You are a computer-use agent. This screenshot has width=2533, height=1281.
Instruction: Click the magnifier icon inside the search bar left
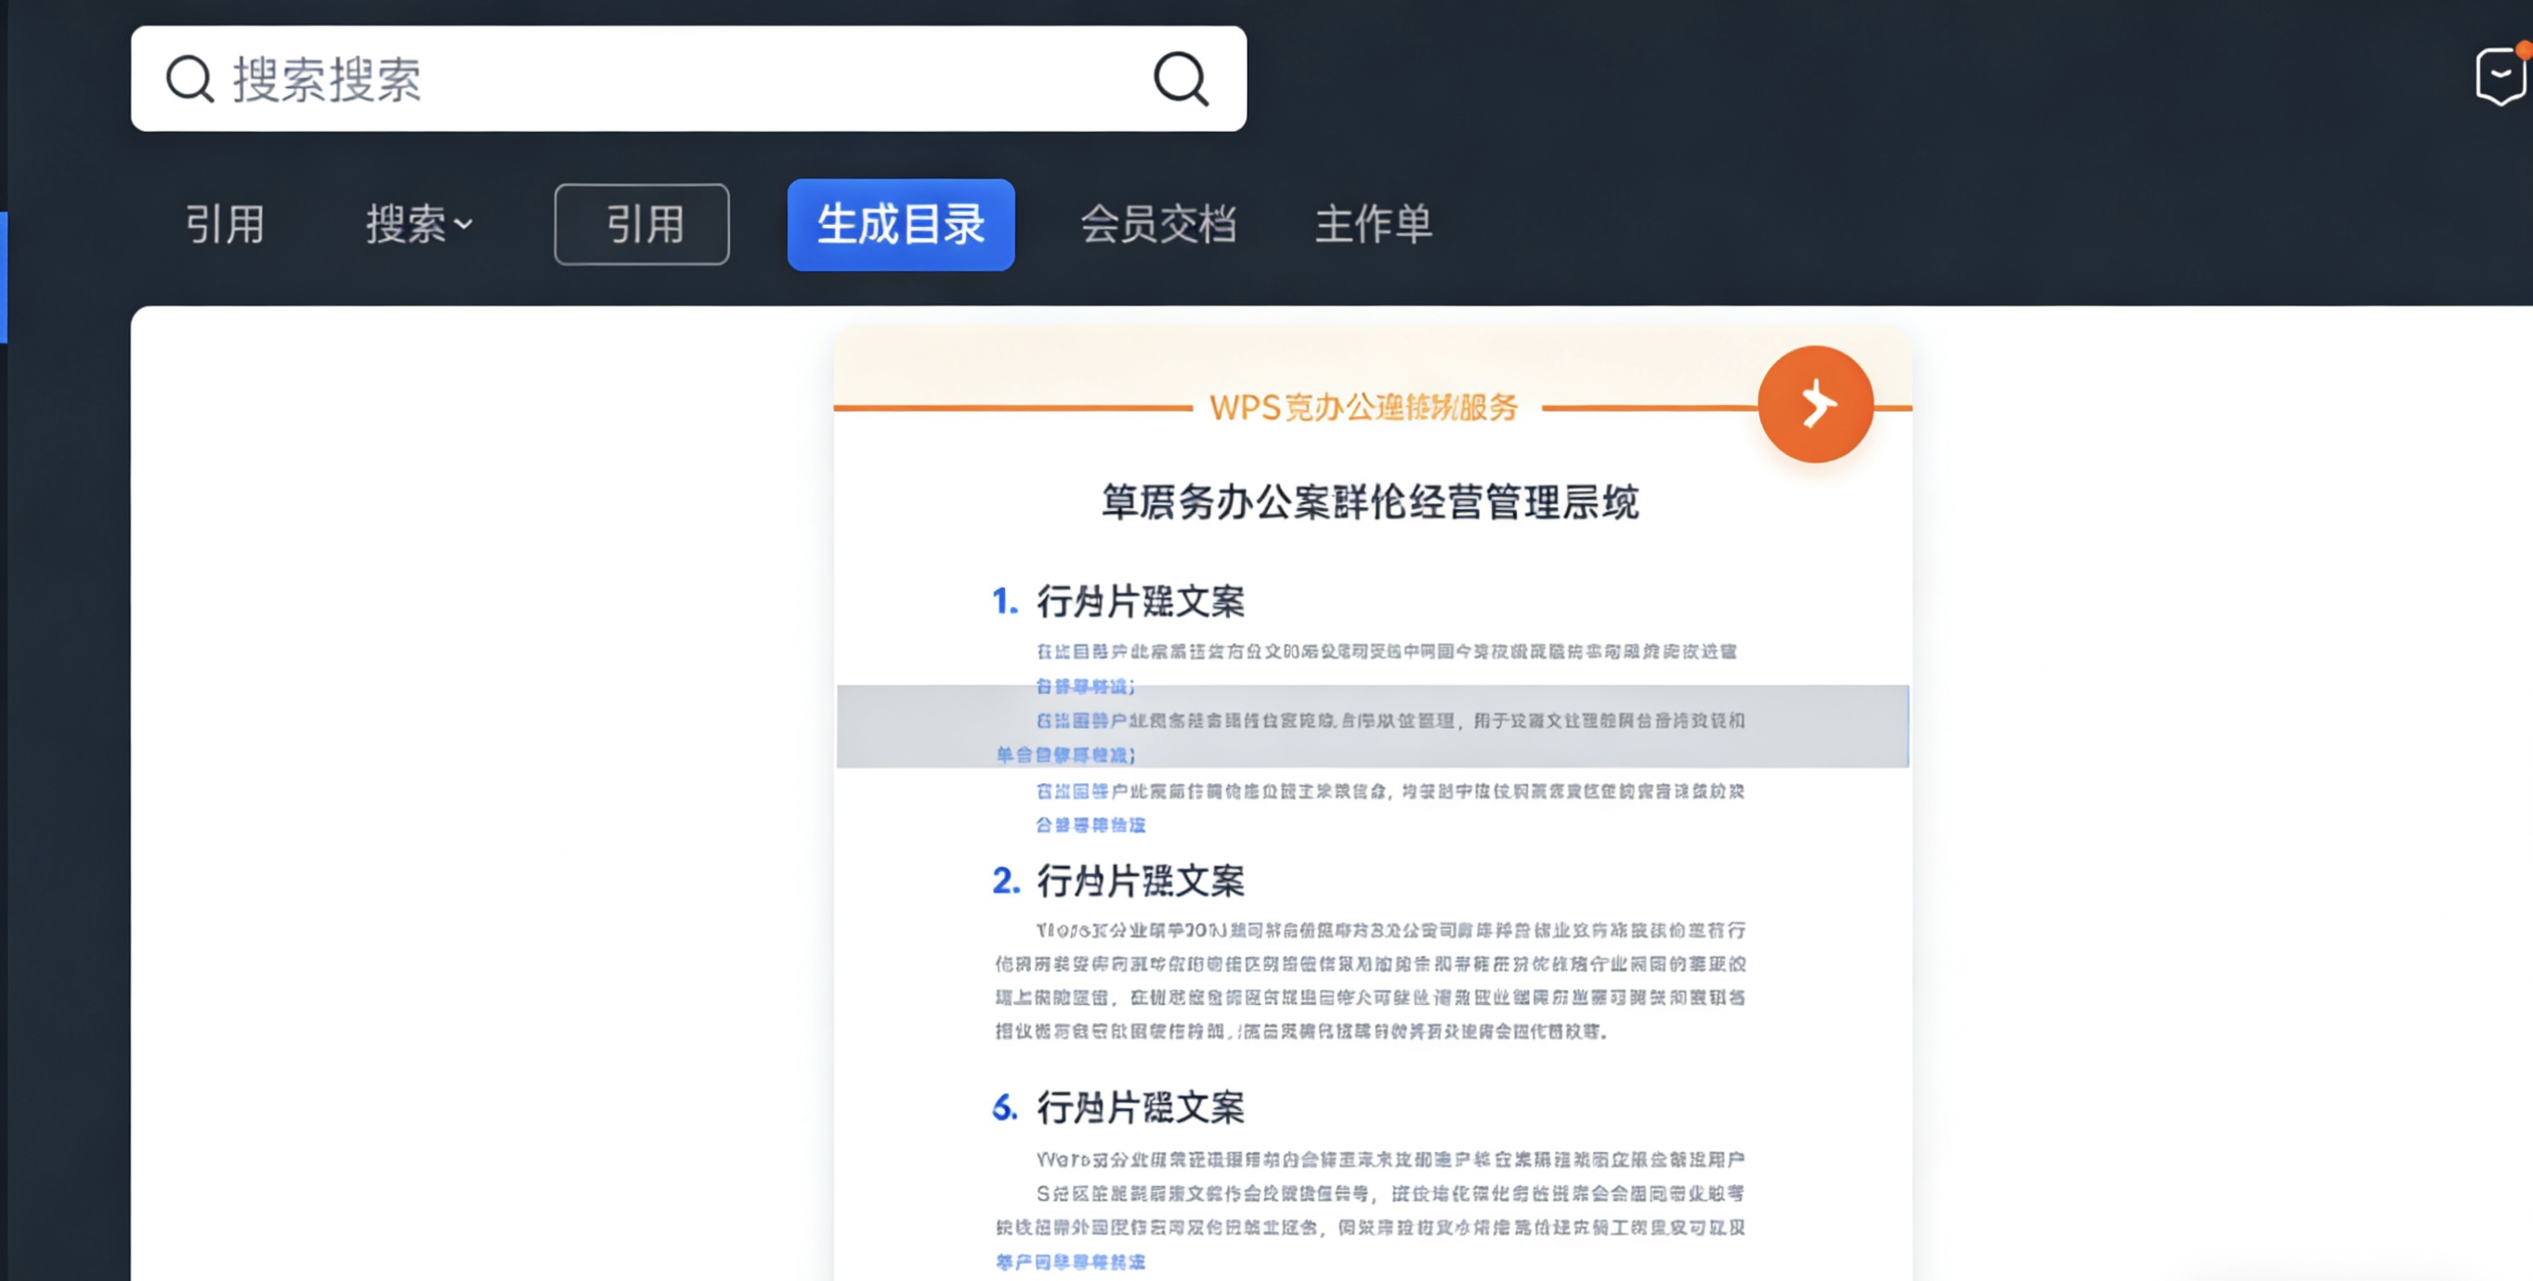coord(190,79)
